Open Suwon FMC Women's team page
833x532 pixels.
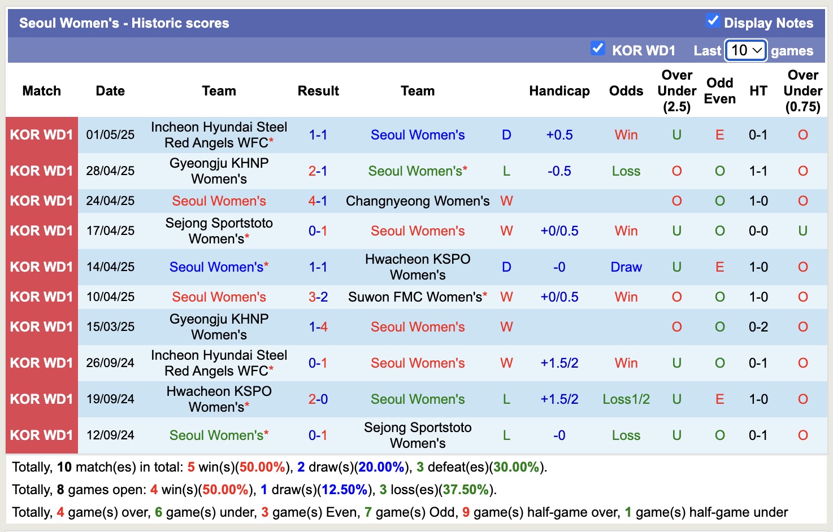pyautogui.click(x=418, y=296)
